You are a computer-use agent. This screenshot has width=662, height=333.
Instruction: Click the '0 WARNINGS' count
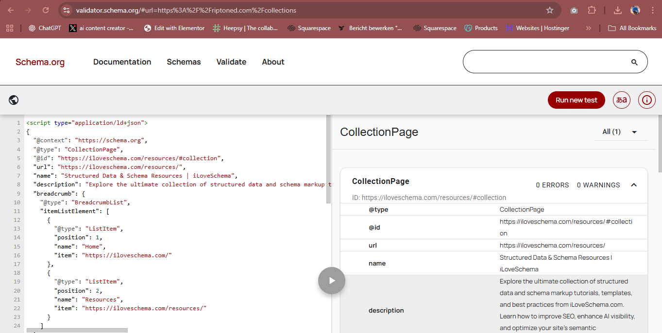(598, 185)
